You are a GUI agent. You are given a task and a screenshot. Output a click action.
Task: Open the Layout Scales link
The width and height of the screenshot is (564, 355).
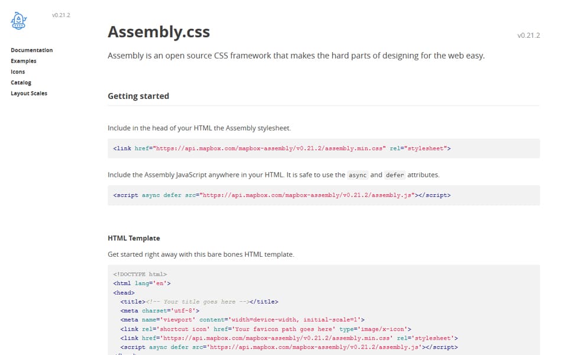[x=29, y=93]
